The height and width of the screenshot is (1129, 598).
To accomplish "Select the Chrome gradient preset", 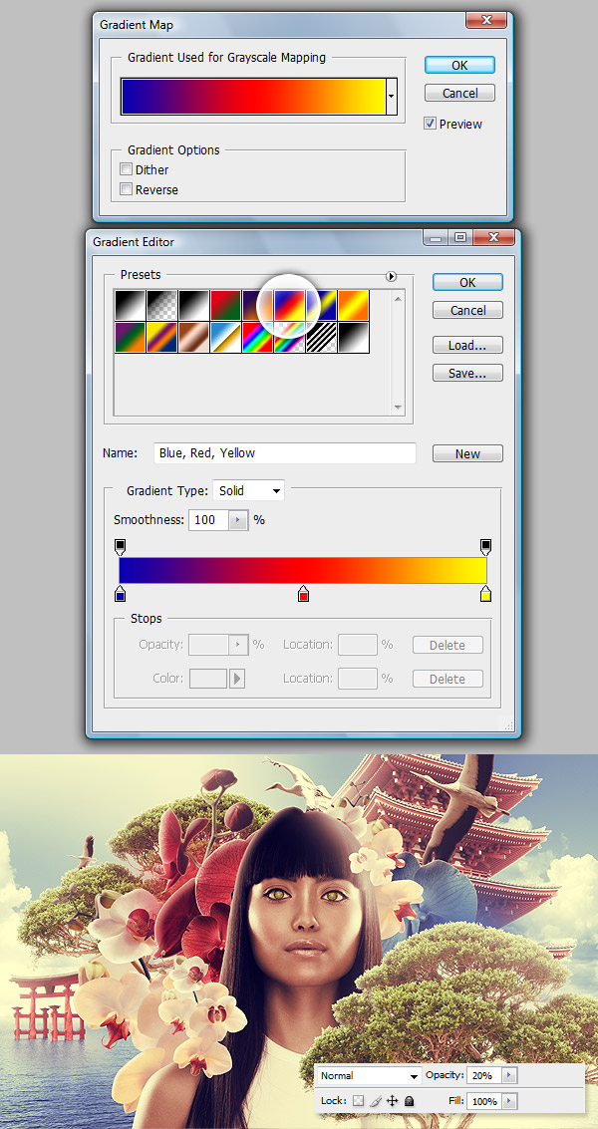I will [225, 337].
